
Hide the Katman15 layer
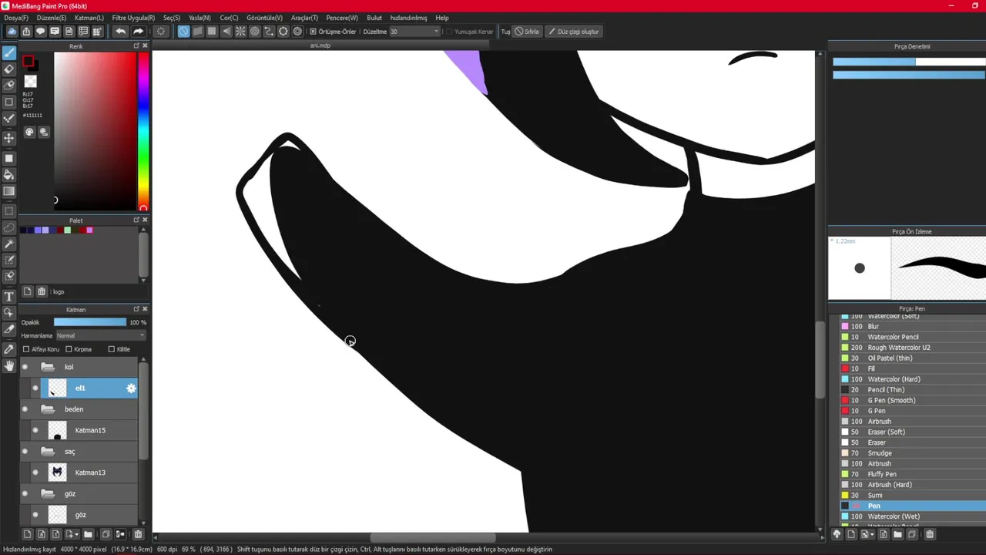click(x=35, y=430)
